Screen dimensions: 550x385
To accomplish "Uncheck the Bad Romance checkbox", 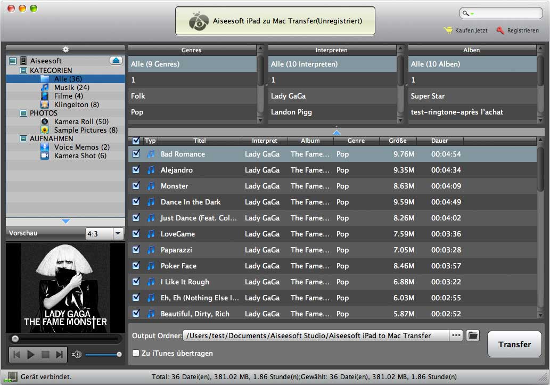I will coord(136,154).
